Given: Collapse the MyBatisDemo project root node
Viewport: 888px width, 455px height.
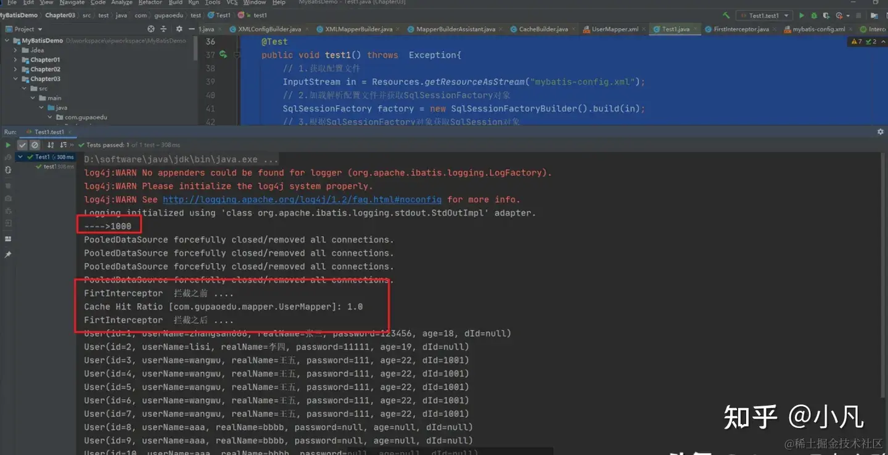Looking at the screenshot, I should click(7, 41).
